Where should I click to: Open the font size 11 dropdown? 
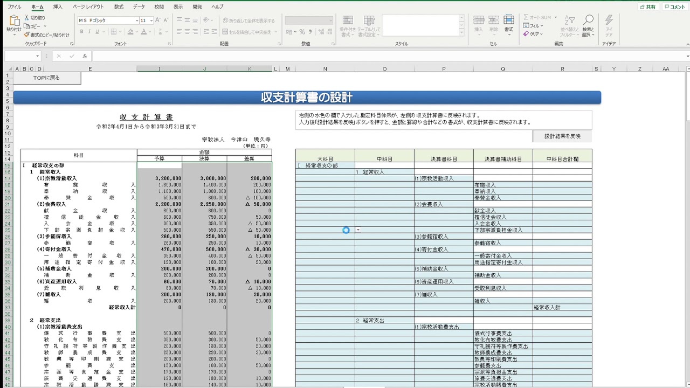[x=151, y=20]
